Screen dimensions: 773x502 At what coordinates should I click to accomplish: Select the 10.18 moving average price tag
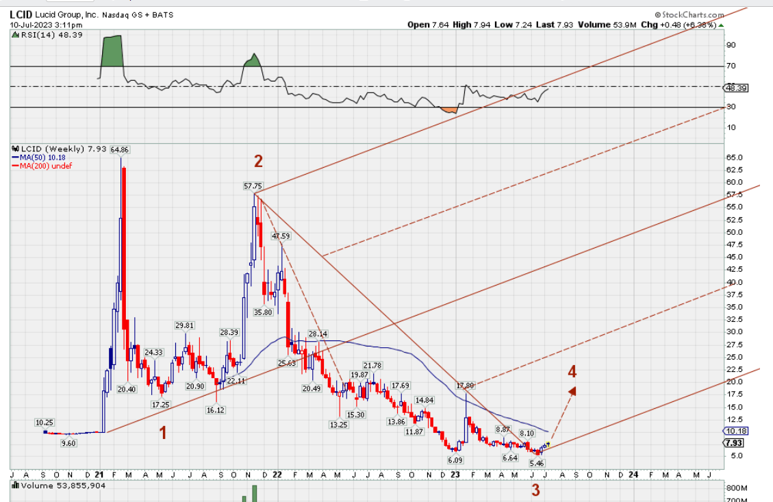[735, 431]
